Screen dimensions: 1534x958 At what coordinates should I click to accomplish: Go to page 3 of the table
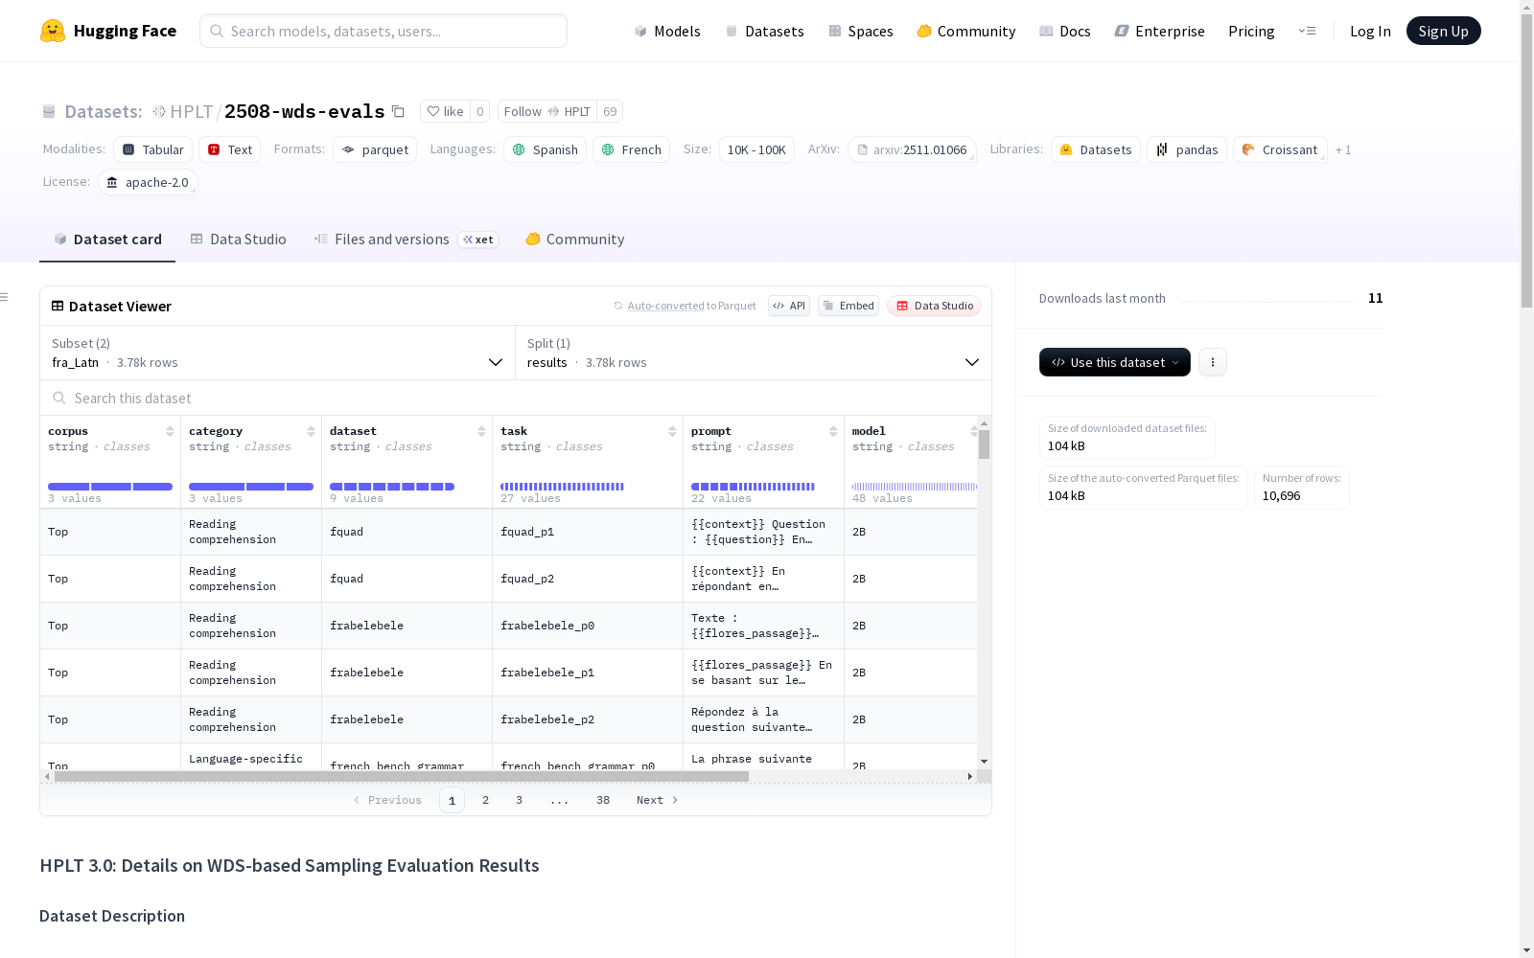[520, 800]
